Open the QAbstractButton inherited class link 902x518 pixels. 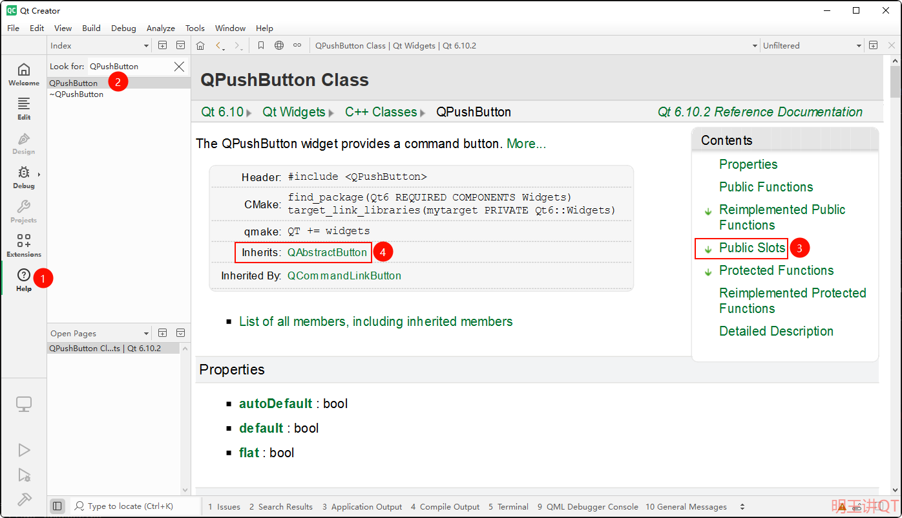click(327, 252)
